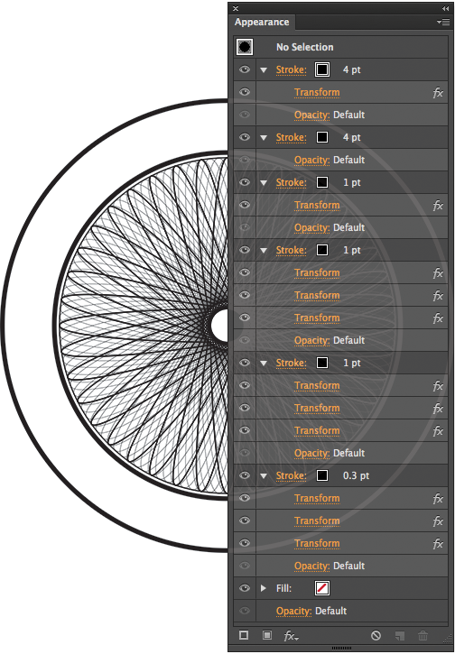Click the 0.3 pt stroke weight value
455x654 pixels.
(x=356, y=476)
